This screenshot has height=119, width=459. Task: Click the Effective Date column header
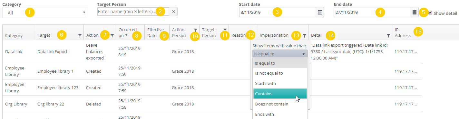pyautogui.click(x=155, y=32)
